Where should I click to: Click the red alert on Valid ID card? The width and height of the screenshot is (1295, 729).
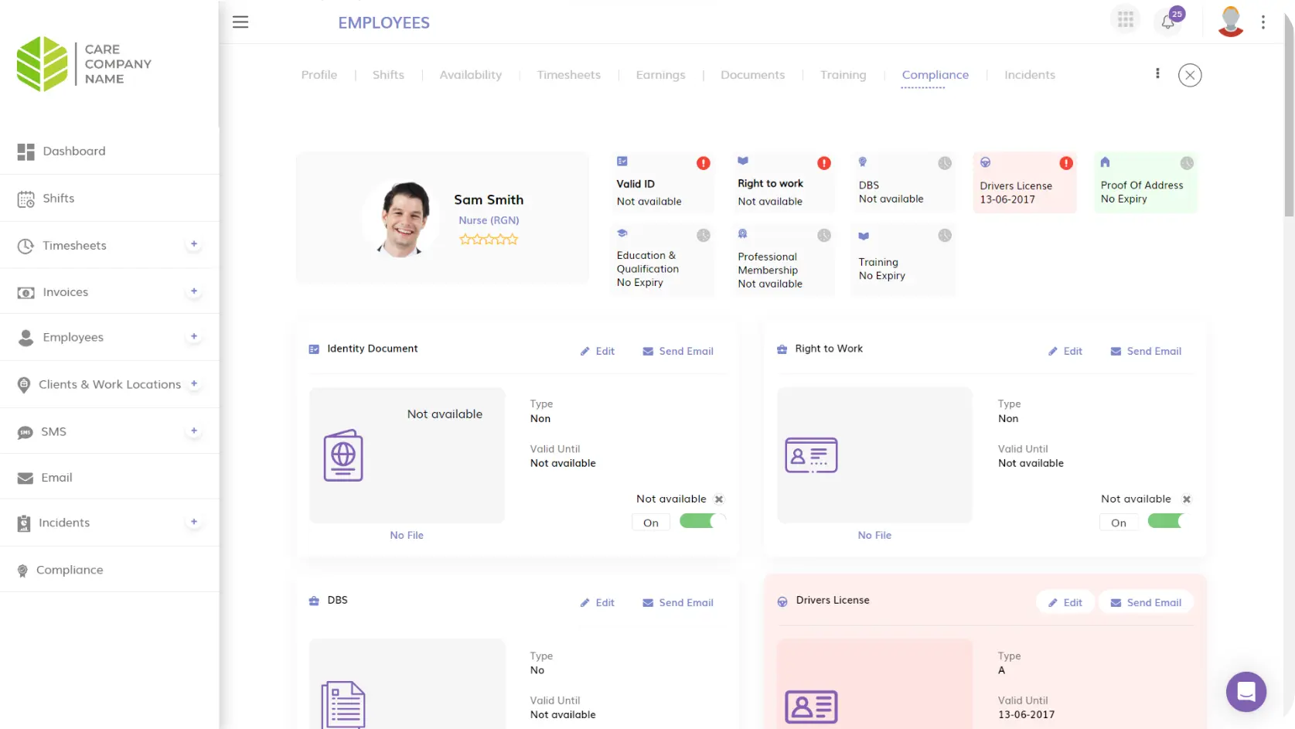(x=703, y=163)
